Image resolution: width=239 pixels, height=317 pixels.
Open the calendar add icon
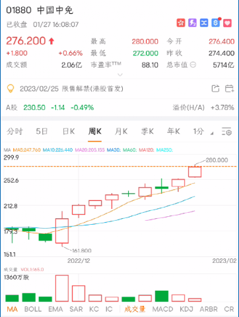[229, 88]
